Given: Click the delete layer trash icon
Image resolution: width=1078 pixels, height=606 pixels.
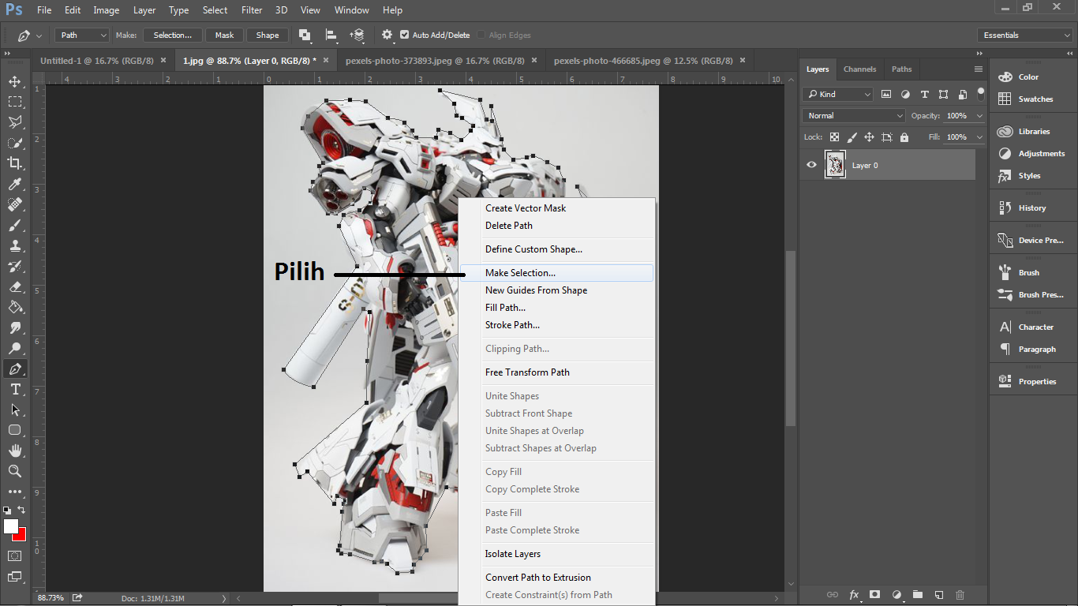Looking at the screenshot, I should 960,594.
